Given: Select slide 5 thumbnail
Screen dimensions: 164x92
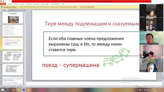Looking at the screenshot, I should (x=13, y=70).
